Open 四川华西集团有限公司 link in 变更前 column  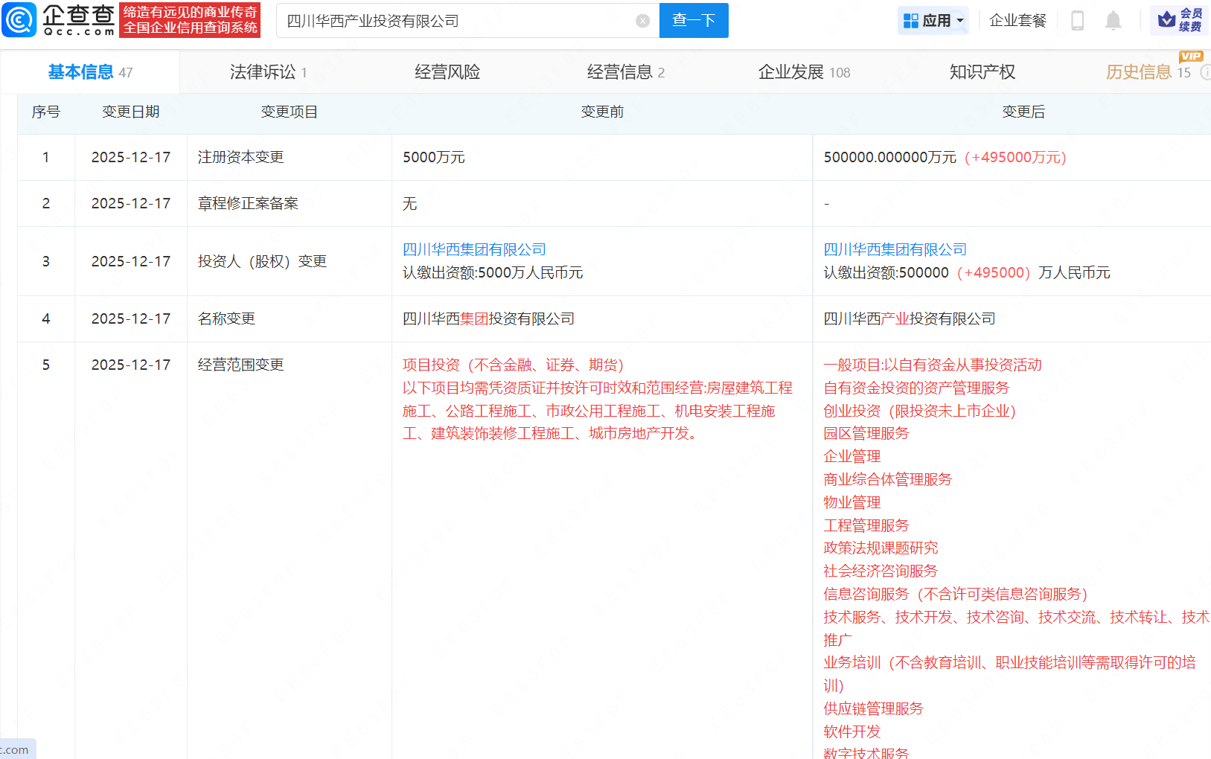tap(474, 249)
